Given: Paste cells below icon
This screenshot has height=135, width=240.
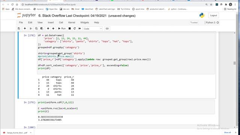Looking at the screenshot, I should click(x=42, y=28).
